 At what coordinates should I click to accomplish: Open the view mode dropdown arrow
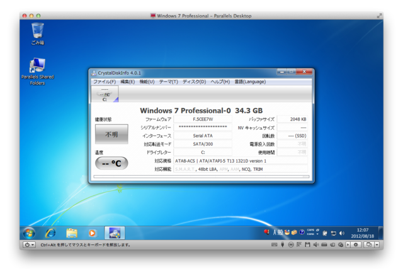click(377, 245)
